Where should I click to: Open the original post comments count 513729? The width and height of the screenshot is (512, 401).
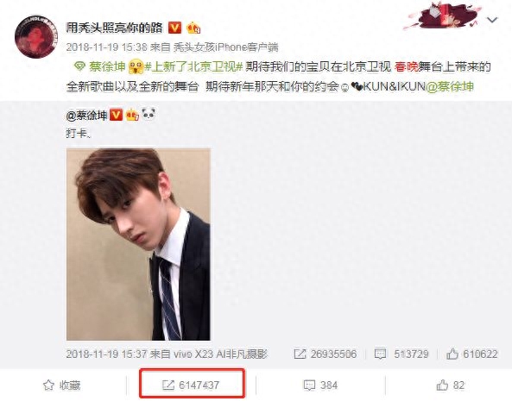pyautogui.click(x=401, y=354)
